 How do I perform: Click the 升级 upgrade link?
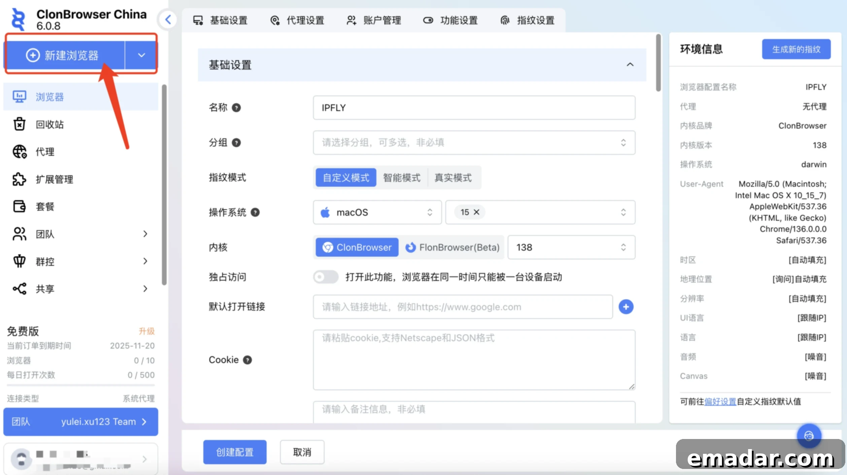pyautogui.click(x=147, y=331)
